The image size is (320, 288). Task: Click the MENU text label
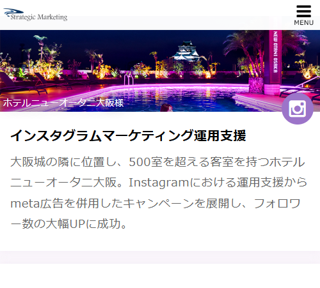(303, 22)
